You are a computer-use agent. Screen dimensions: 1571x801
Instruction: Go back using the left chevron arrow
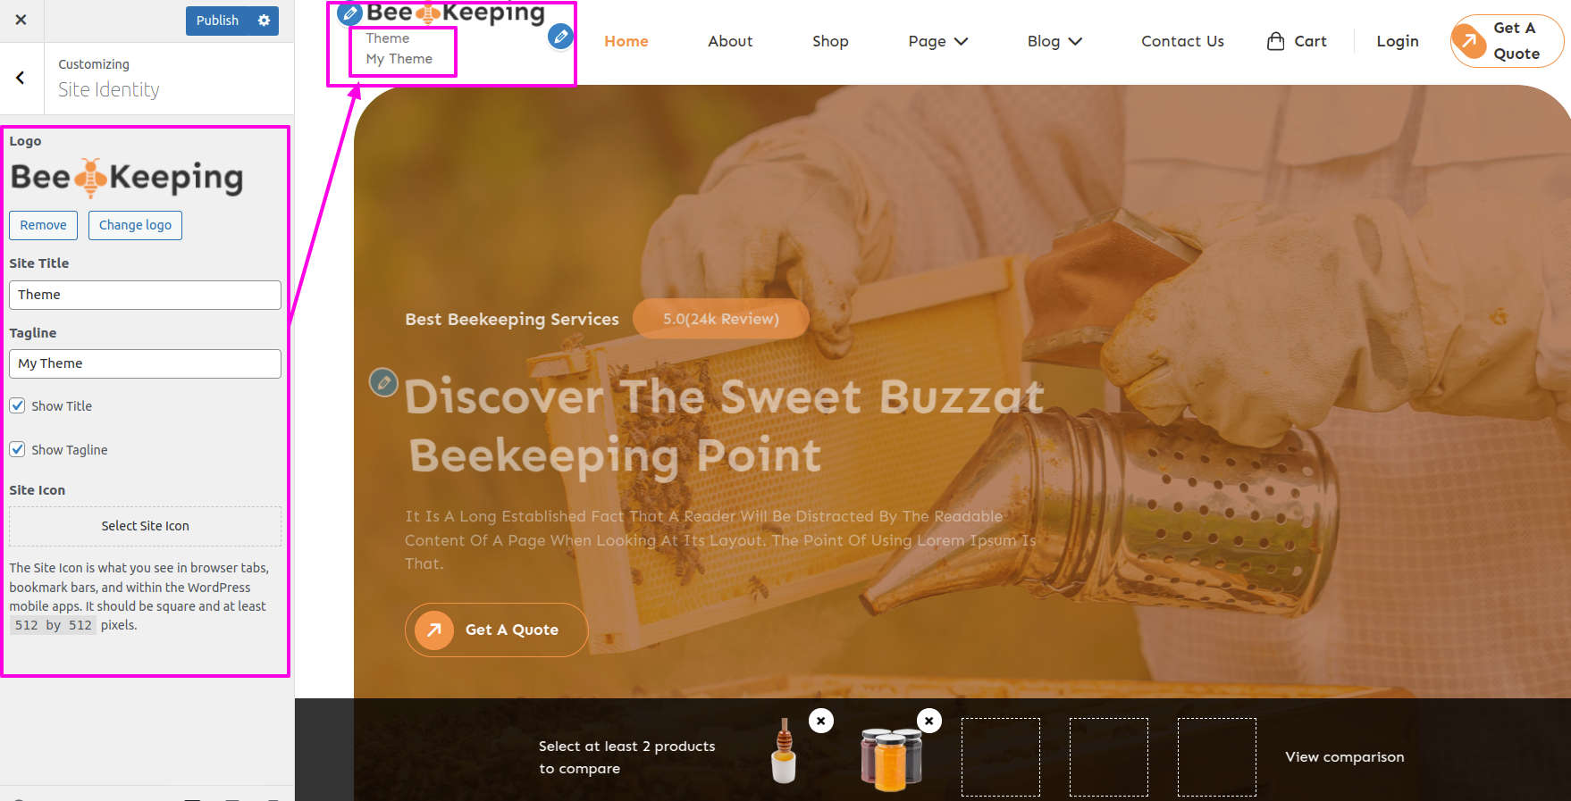21,78
